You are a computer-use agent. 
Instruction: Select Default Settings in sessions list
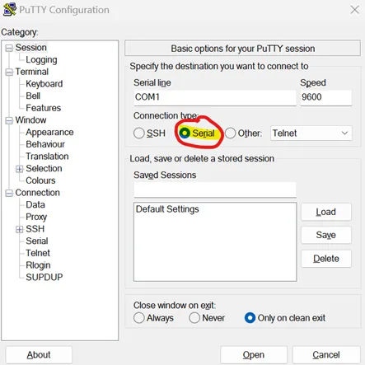(x=167, y=209)
